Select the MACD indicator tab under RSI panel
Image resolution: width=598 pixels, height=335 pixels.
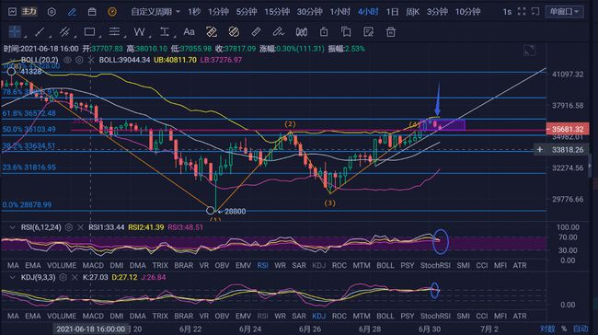93,265
